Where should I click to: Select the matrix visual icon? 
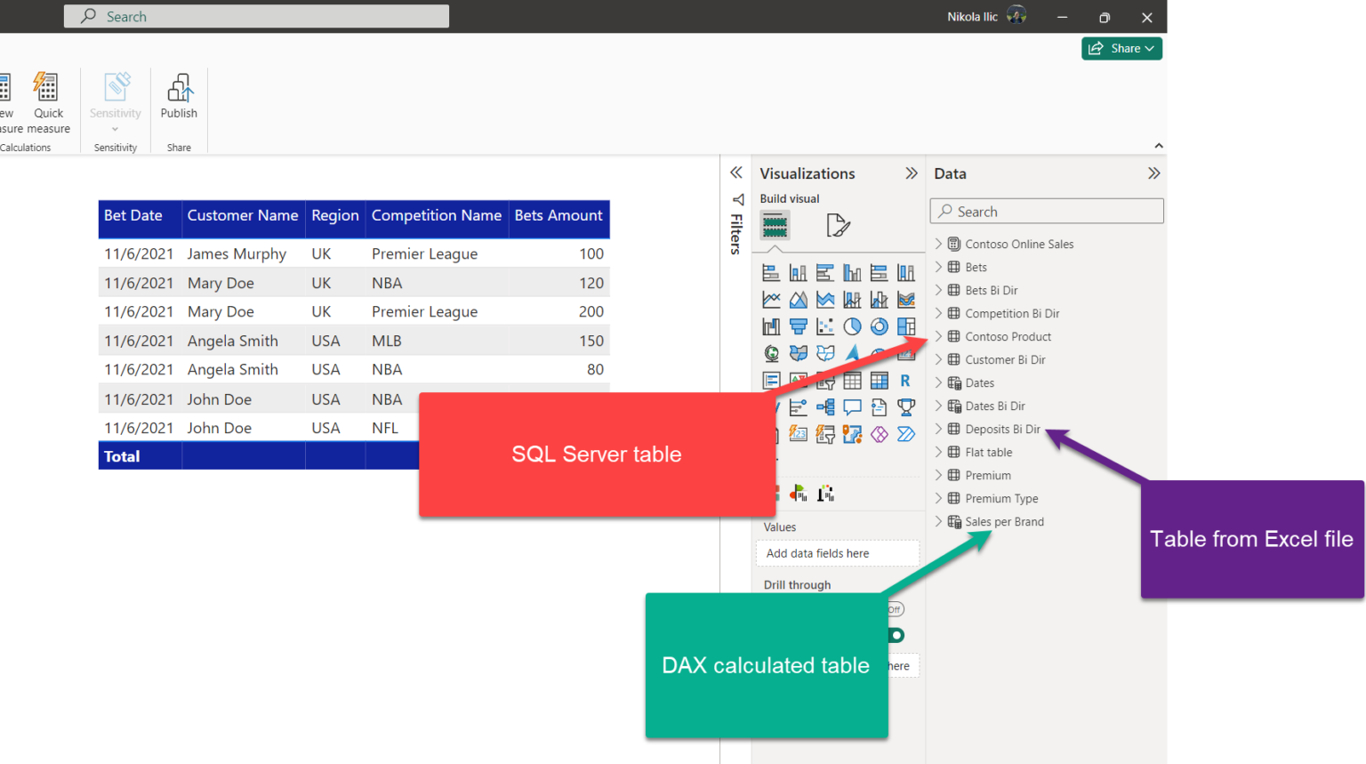point(879,380)
